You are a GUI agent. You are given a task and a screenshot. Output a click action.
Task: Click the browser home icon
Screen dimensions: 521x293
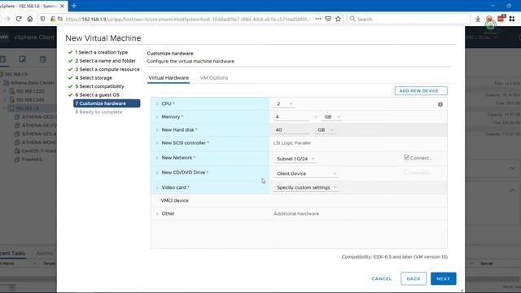point(30,19)
